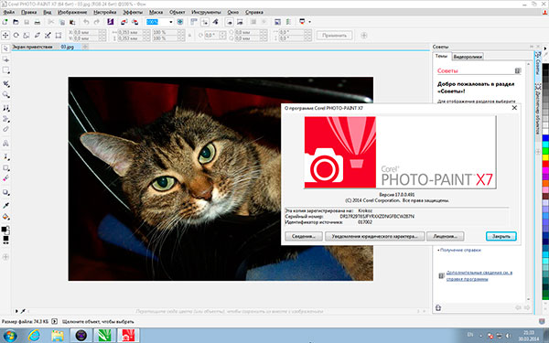Image resolution: width=549 pixels, height=343 pixels.
Task: Open the Help (Справка) menu
Action: click(x=254, y=12)
